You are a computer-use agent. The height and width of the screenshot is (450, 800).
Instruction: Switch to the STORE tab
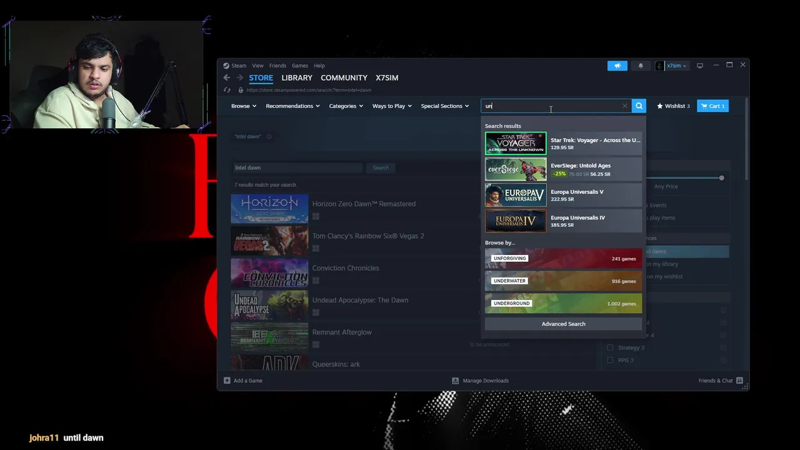(x=261, y=78)
